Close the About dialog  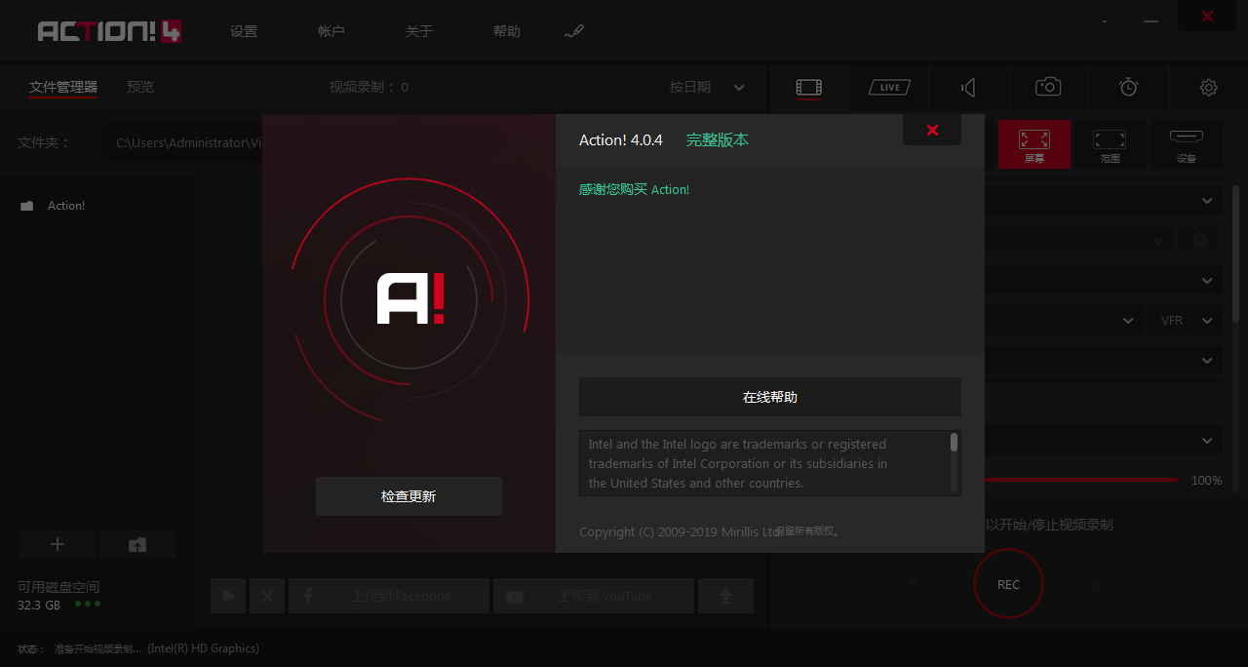932,131
